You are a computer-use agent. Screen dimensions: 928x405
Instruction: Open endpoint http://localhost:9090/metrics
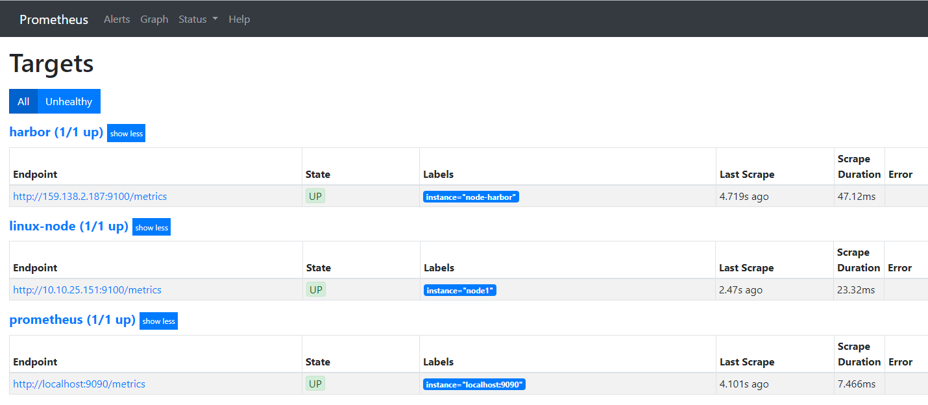[79, 384]
